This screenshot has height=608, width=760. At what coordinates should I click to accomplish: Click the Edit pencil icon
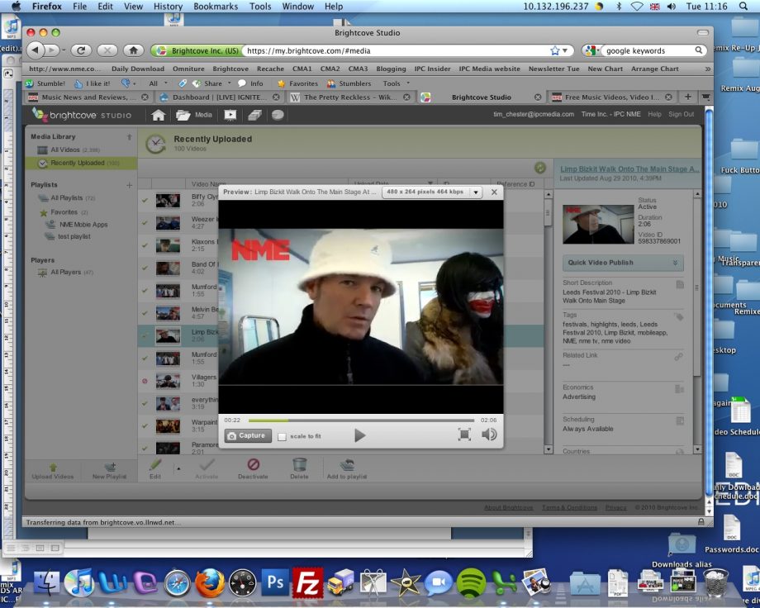(155, 465)
